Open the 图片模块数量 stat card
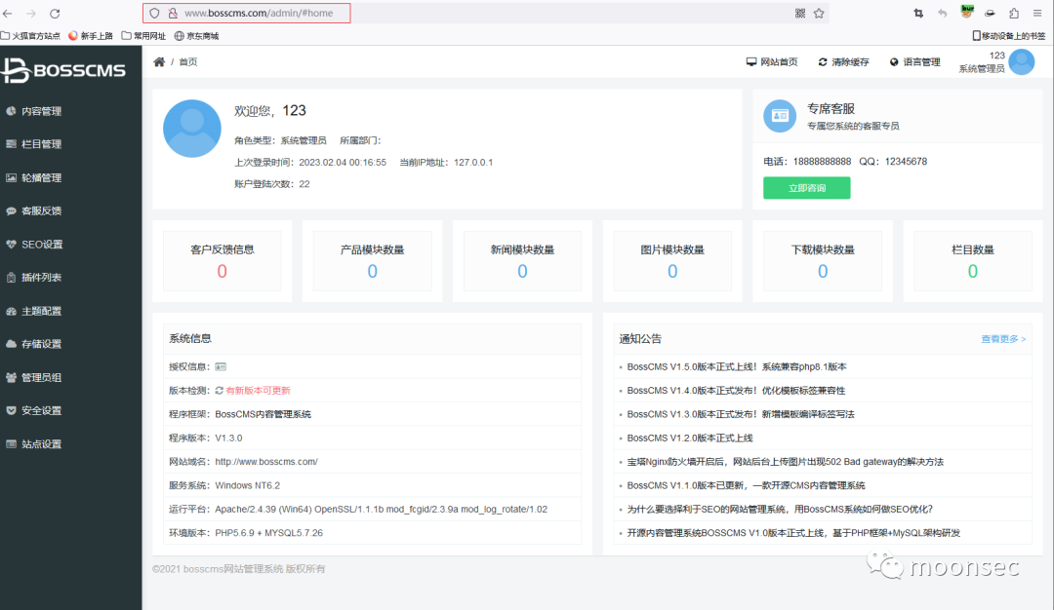The image size is (1054, 610). click(x=672, y=261)
